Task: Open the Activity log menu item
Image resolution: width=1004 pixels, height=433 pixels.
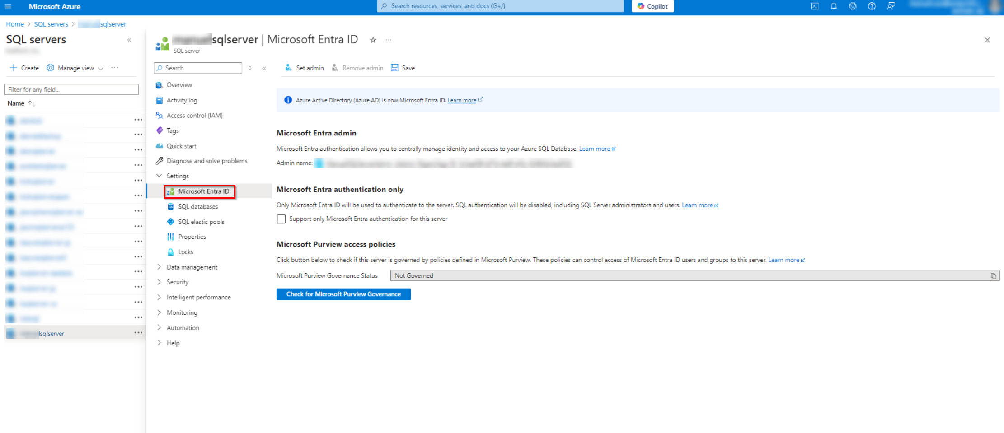Action: pyautogui.click(x=182, y=100)
